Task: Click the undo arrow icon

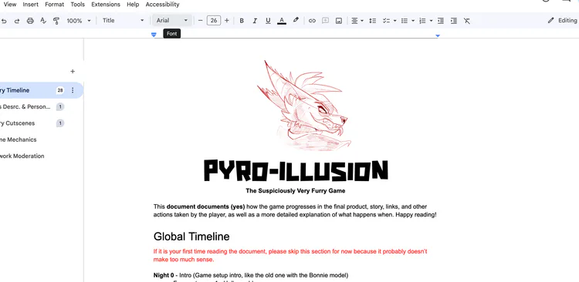Action: tap(4, 21)
